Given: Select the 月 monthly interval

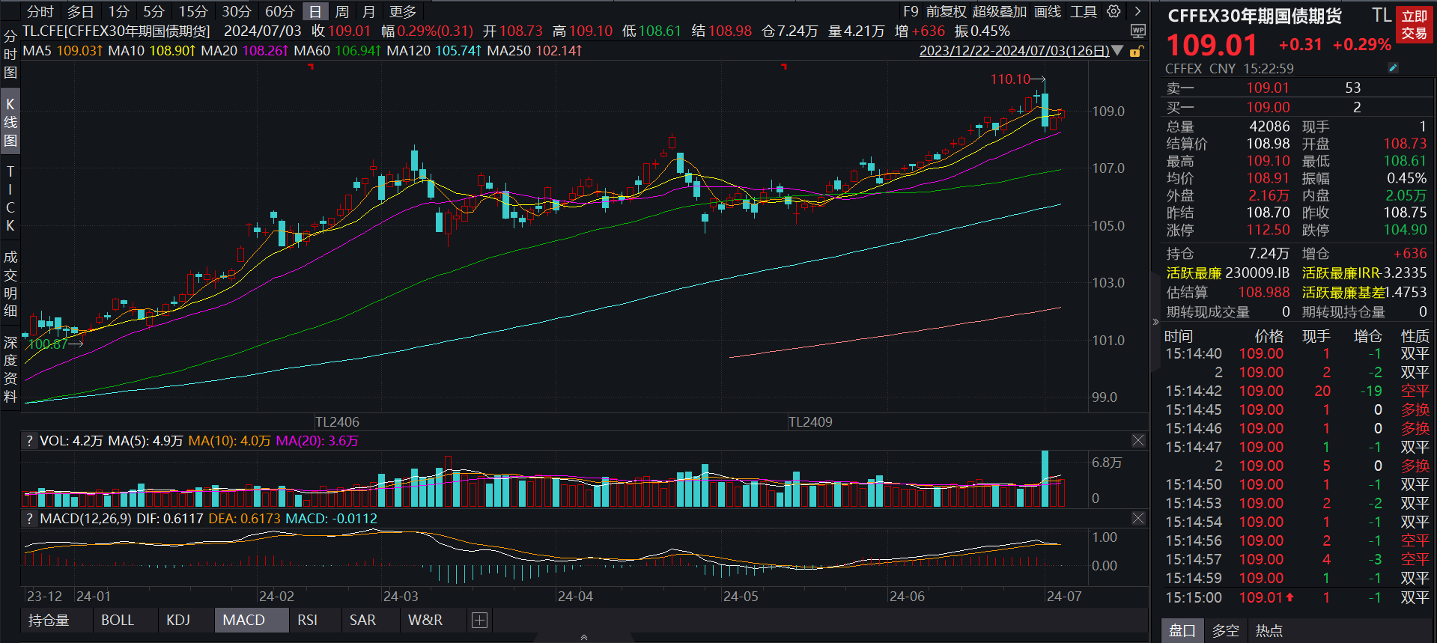Looking at the screenshot, I should (368, 11).
